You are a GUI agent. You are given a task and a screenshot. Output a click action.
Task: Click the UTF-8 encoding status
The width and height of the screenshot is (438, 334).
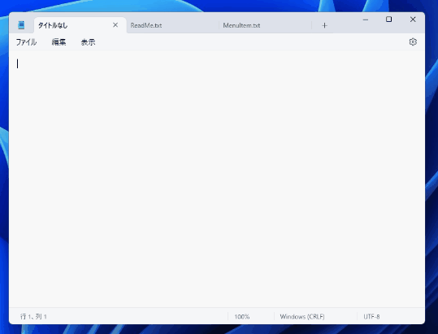[371, 317]
